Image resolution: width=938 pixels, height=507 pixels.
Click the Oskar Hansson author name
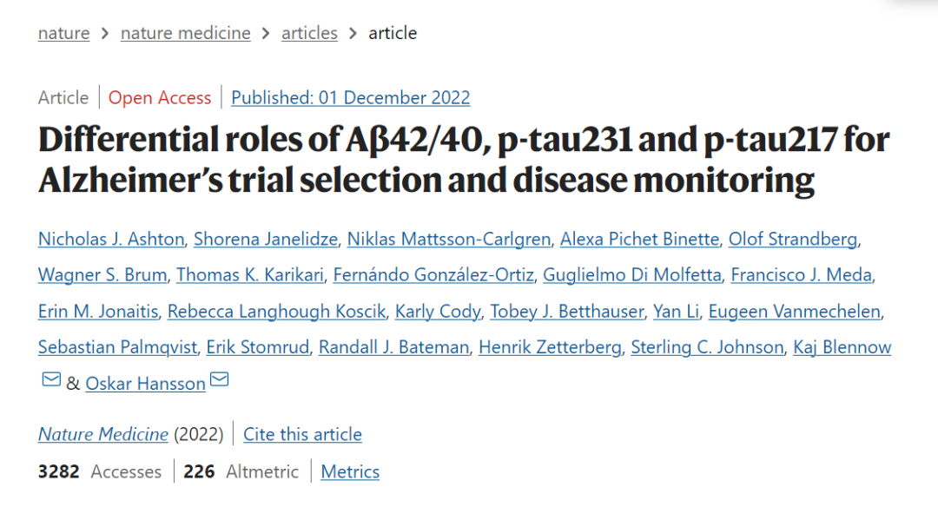click(145, 384)
